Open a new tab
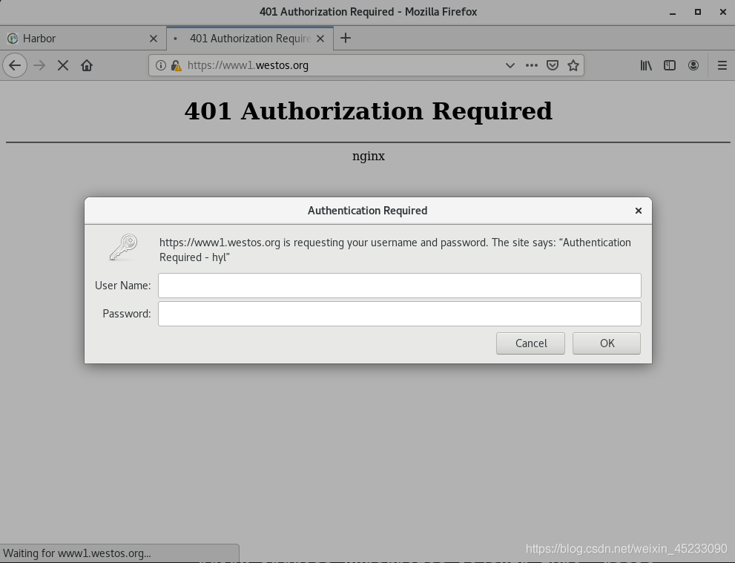Viewport: 735px width, 563px height. click(x=346, y=38)
